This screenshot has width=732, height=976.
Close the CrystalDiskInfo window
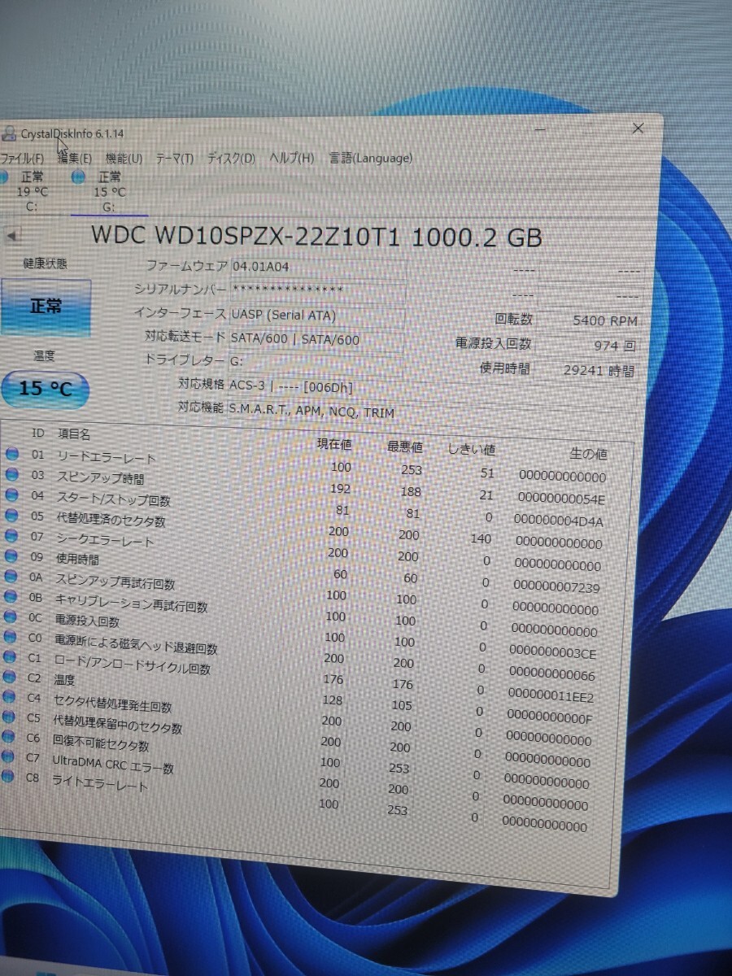point(638,129)
